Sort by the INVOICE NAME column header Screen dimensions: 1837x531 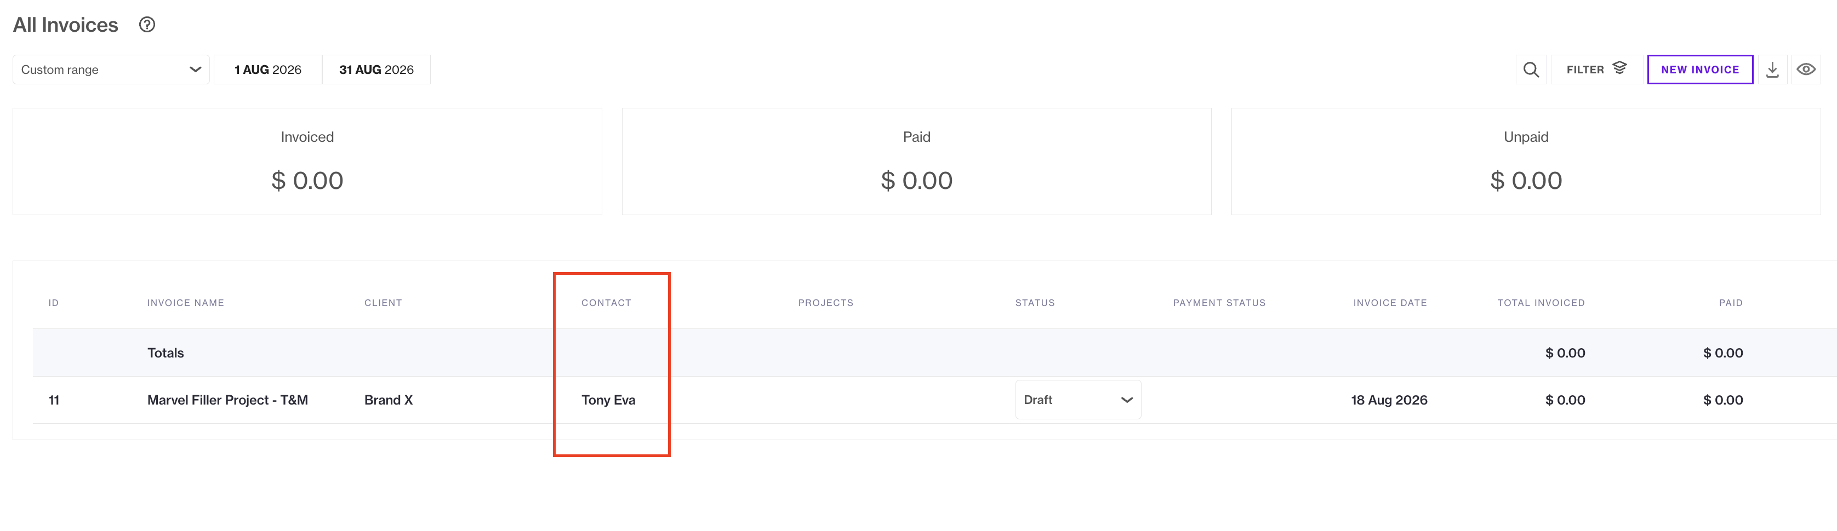[x=185, y=303]
